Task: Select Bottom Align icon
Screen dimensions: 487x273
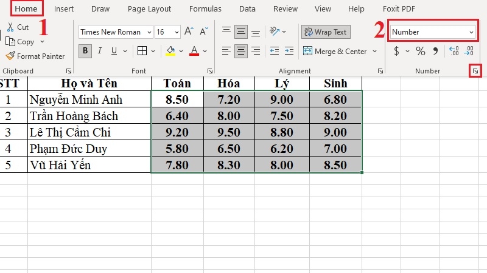Action: 256,33
